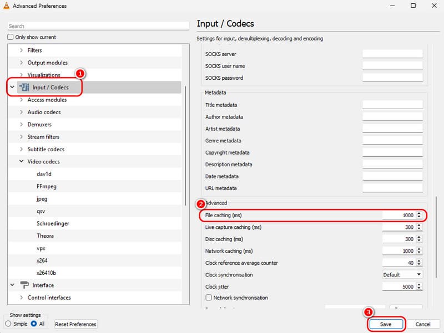Screen dimensions: 444x333
Task: Click the Title metadata text field
Action: pyautogui.click(x=392, y=105)
